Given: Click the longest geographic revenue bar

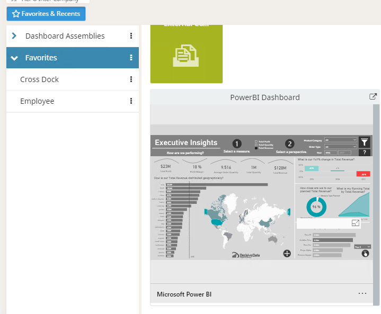Looking at the screenshot, I should click(x=217, y=185).
